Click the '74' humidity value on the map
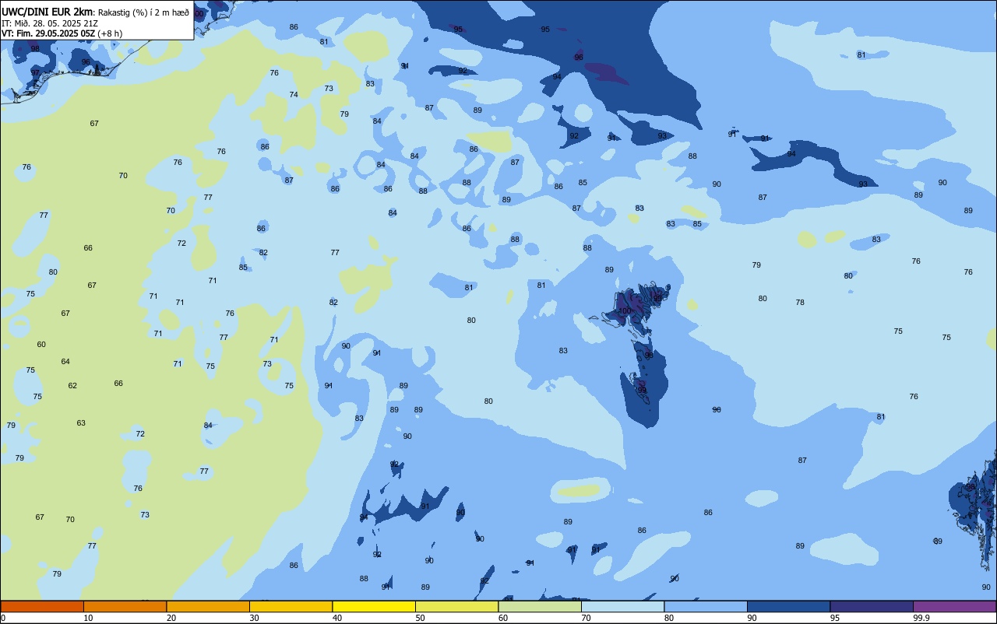 coord(294,94)
